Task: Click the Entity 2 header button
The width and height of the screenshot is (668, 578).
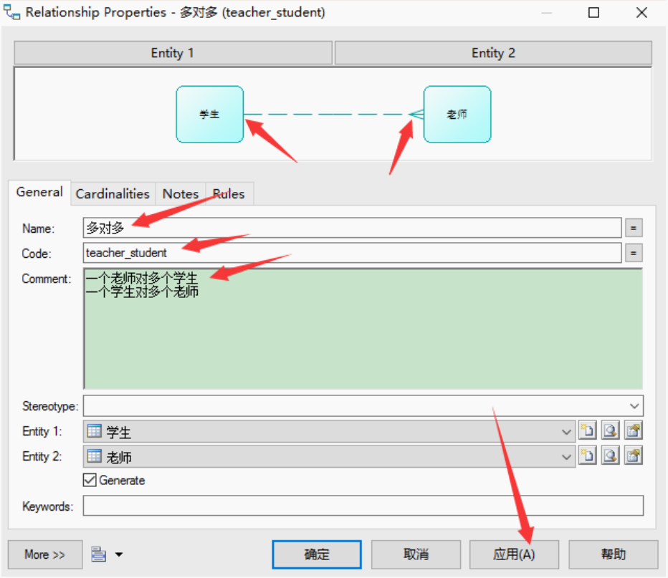Action: 493,53
